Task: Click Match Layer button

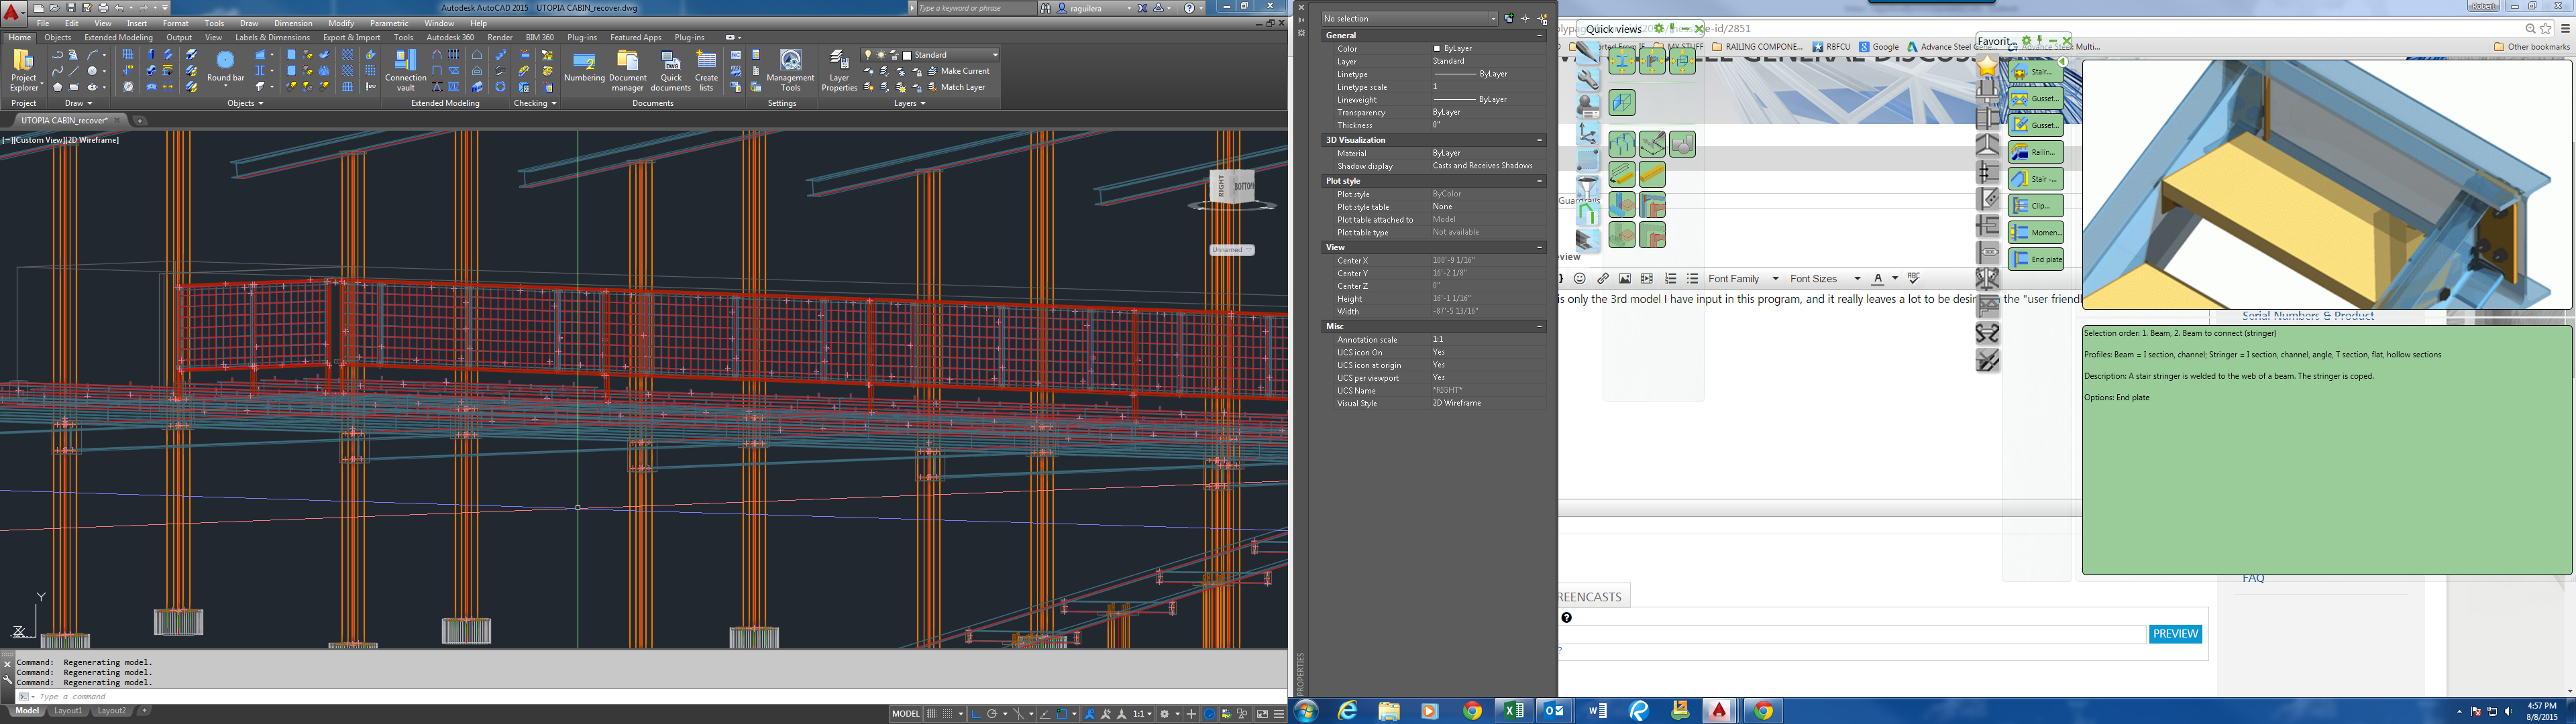Action: click(956, 87)
